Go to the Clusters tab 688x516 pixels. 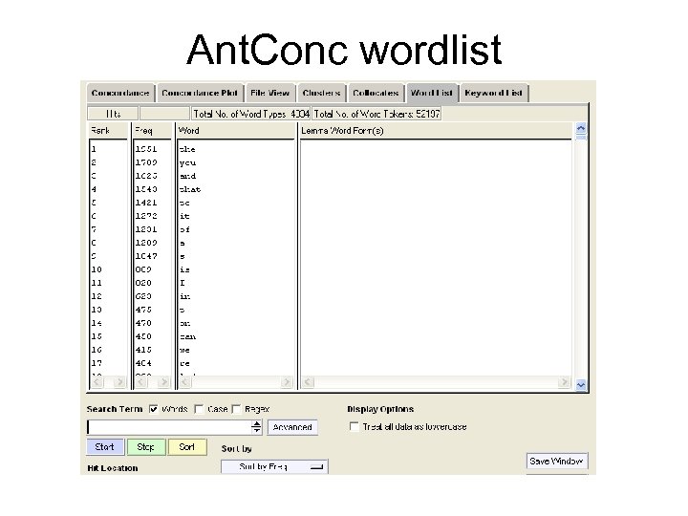pos(322,93)
